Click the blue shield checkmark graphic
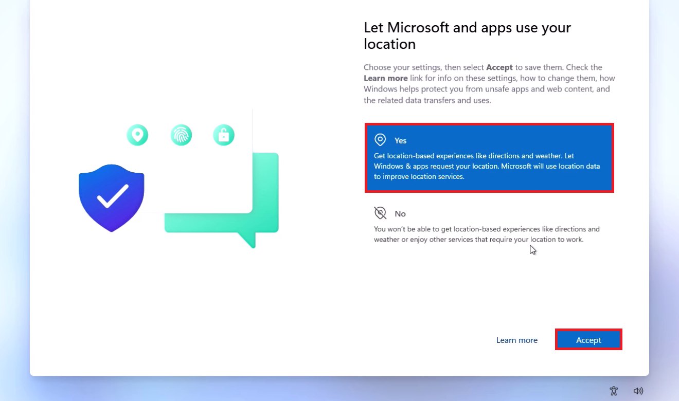Image resolution: width=679 pixels, height=401 pixels. (x=112, y=198)
